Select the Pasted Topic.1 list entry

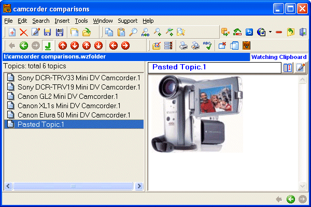point(74,124)
